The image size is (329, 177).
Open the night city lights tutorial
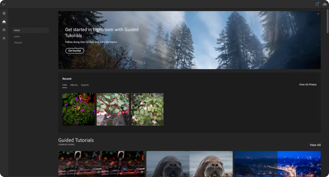277,164
